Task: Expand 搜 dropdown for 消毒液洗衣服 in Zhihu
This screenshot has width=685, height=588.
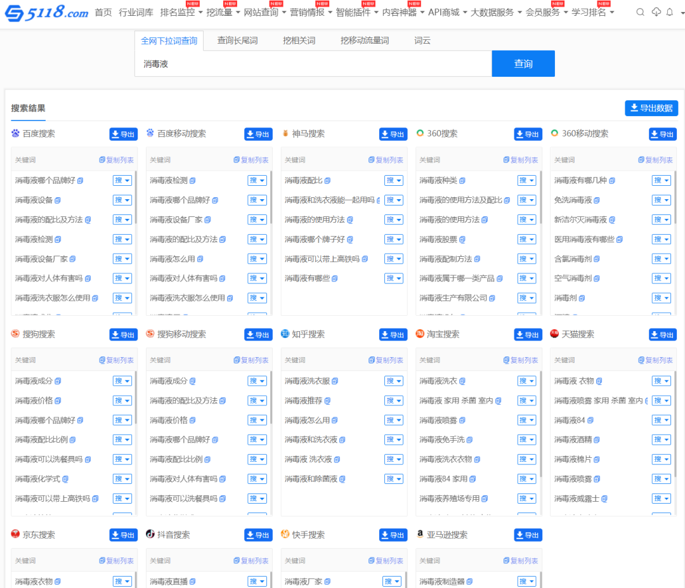Action: (393, 381)
